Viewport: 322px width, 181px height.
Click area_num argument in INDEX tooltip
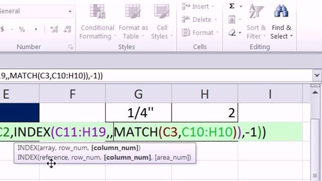pos(172,157)
